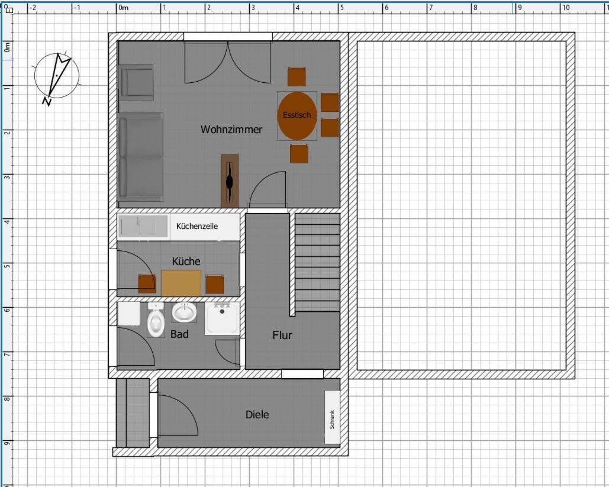
Task: Click the Flur room label
Action: pyautogui.click(x=282, y=335)
